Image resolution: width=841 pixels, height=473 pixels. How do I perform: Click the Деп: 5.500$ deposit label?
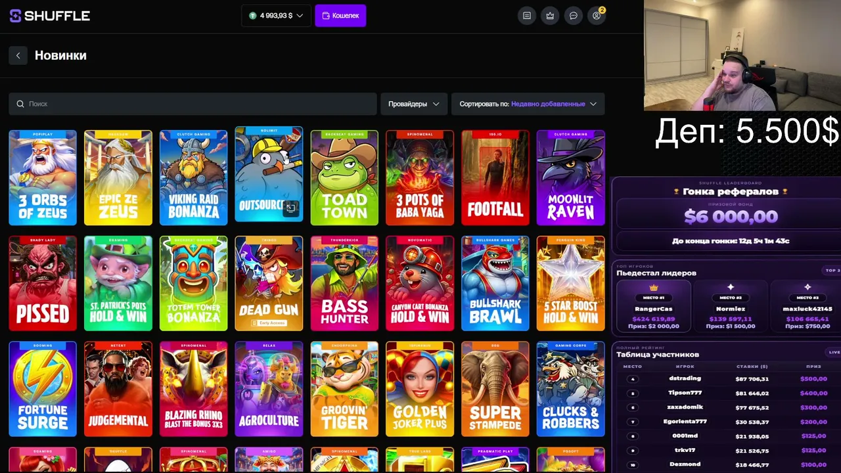tap(747, 131)
